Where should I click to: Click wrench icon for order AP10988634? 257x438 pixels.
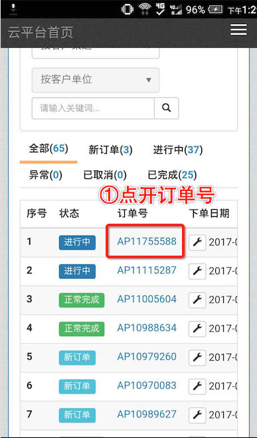[x=197, y=329]
